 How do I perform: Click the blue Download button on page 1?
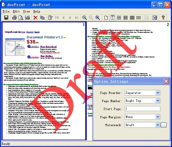[x=33, y=47]
